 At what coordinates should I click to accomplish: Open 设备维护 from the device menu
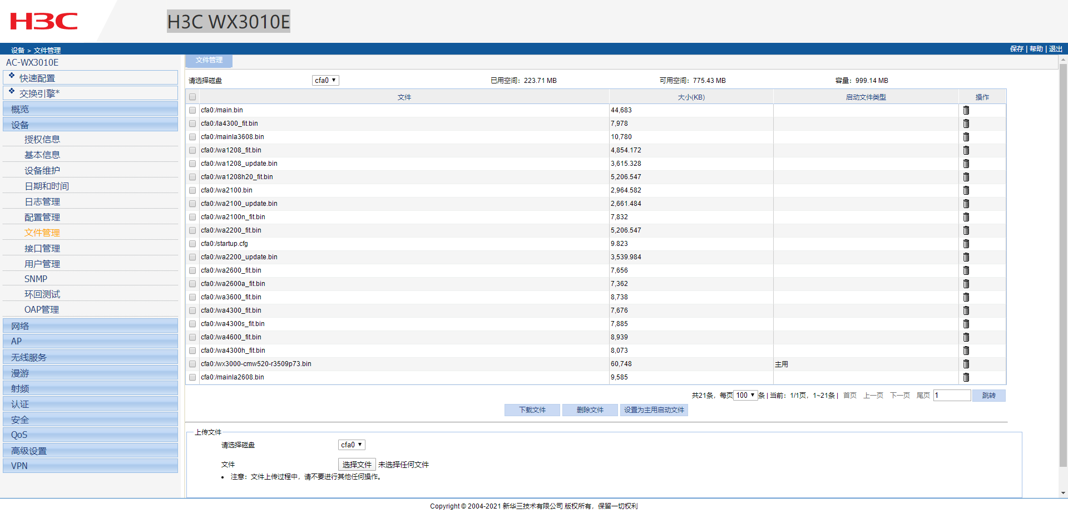[42, 170]
